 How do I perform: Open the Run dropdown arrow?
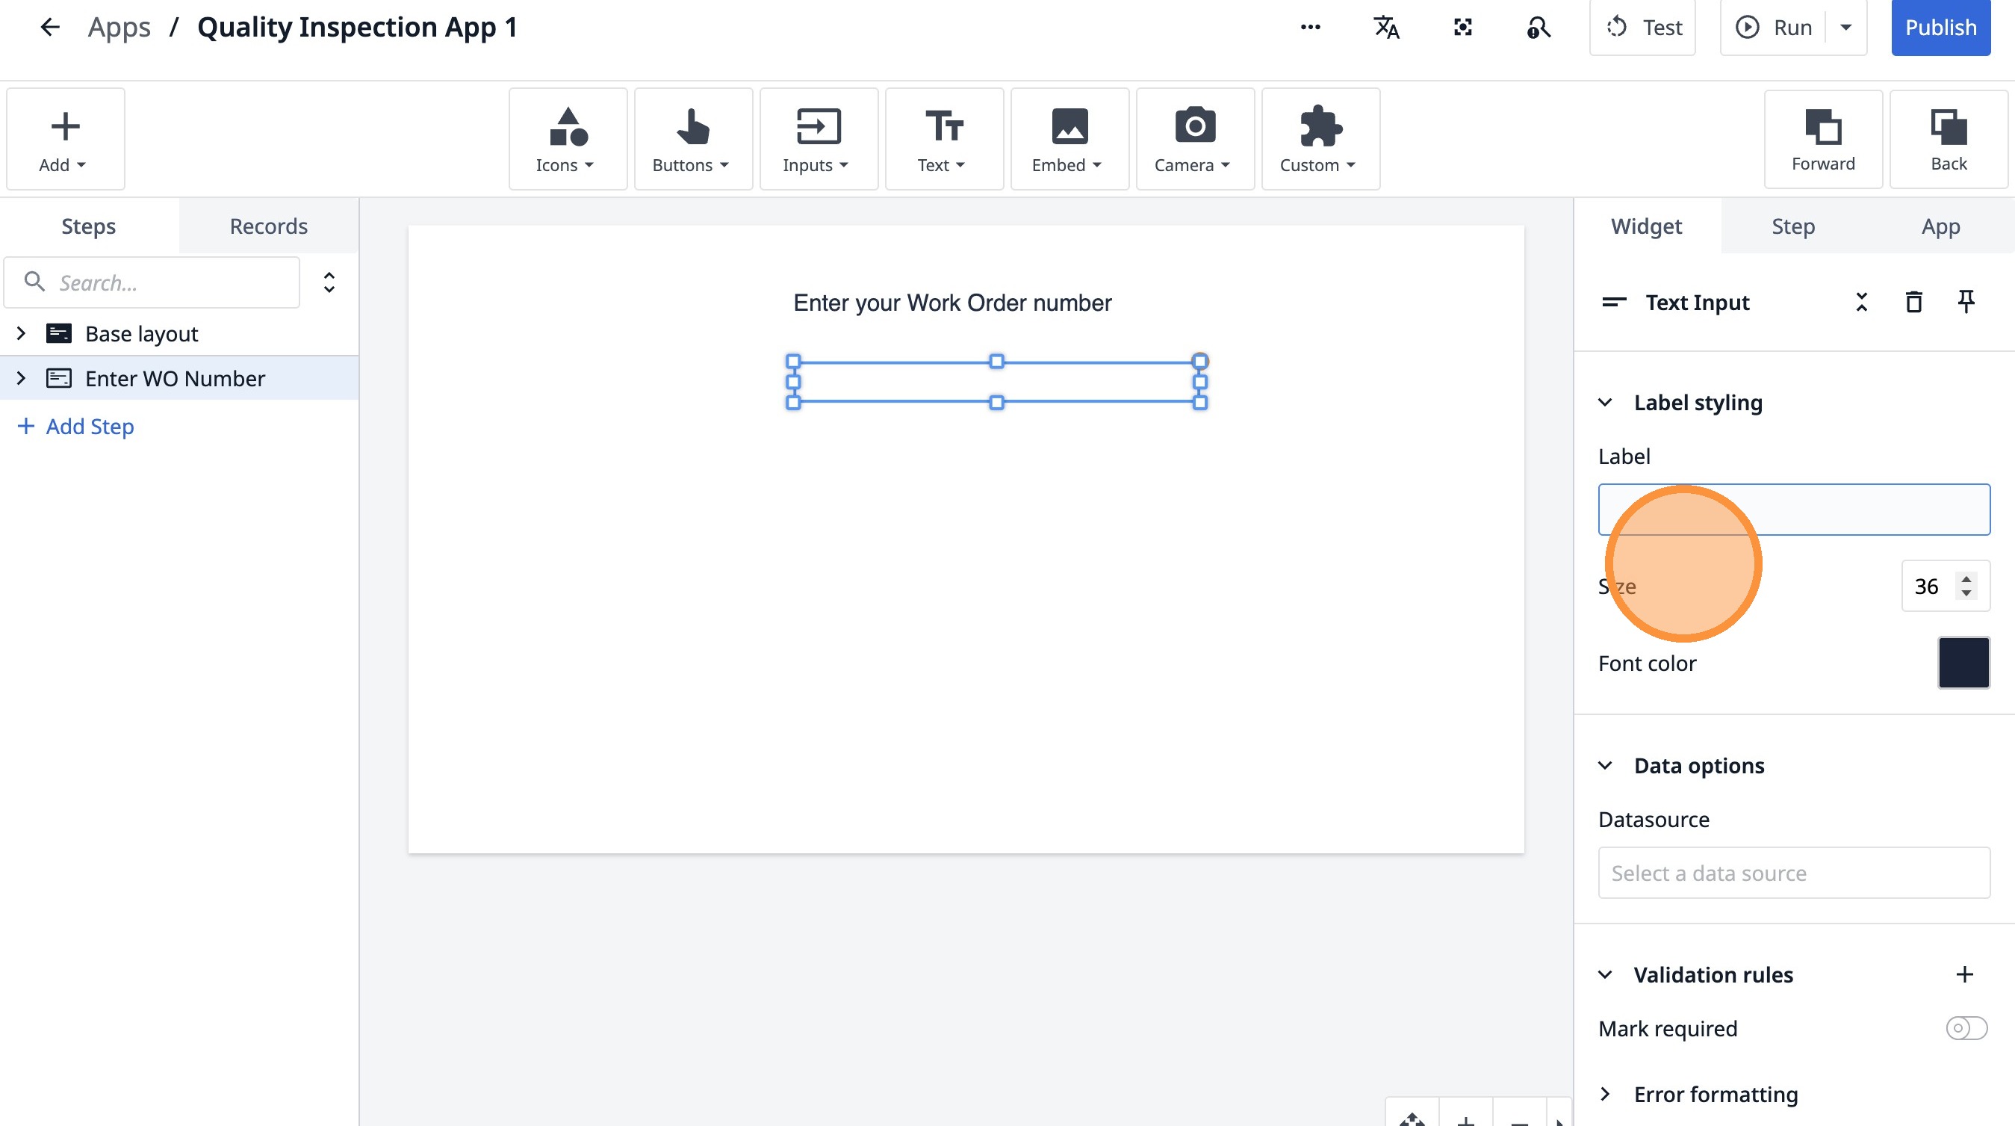1845,28
